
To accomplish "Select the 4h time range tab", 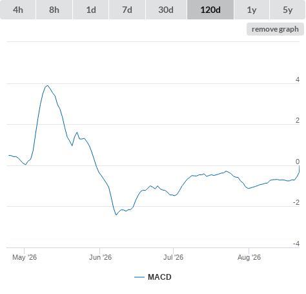I will tap(18, 10).
